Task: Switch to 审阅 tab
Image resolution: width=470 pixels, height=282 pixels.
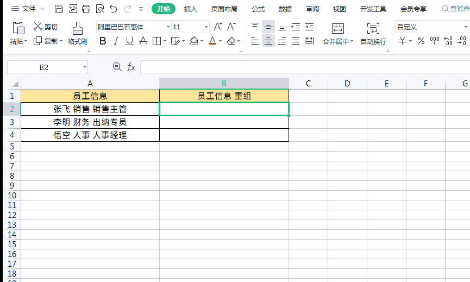Action: coord(312,9)
